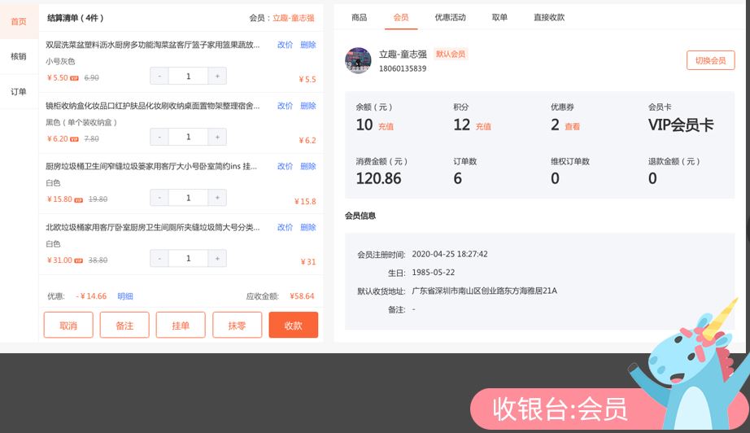Click 切换会员 to switch member
The width and height of the screenshot is (750, 433).
point(710,60)
